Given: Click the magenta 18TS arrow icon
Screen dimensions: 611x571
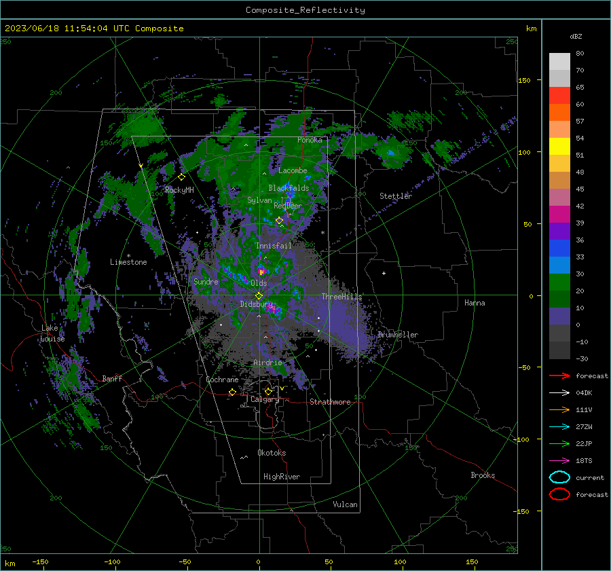Looking at the screenshot, I should pyautogui.click(x=559, y=461).
